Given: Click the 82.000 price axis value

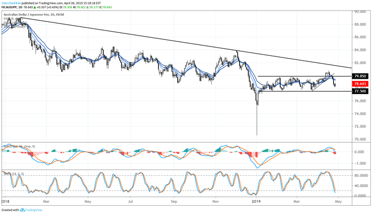Looking at the screenshot, I should tap(360, 62).
